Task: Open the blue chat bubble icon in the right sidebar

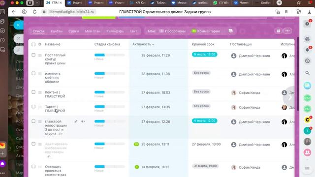Action: click(x=307, y=86)
